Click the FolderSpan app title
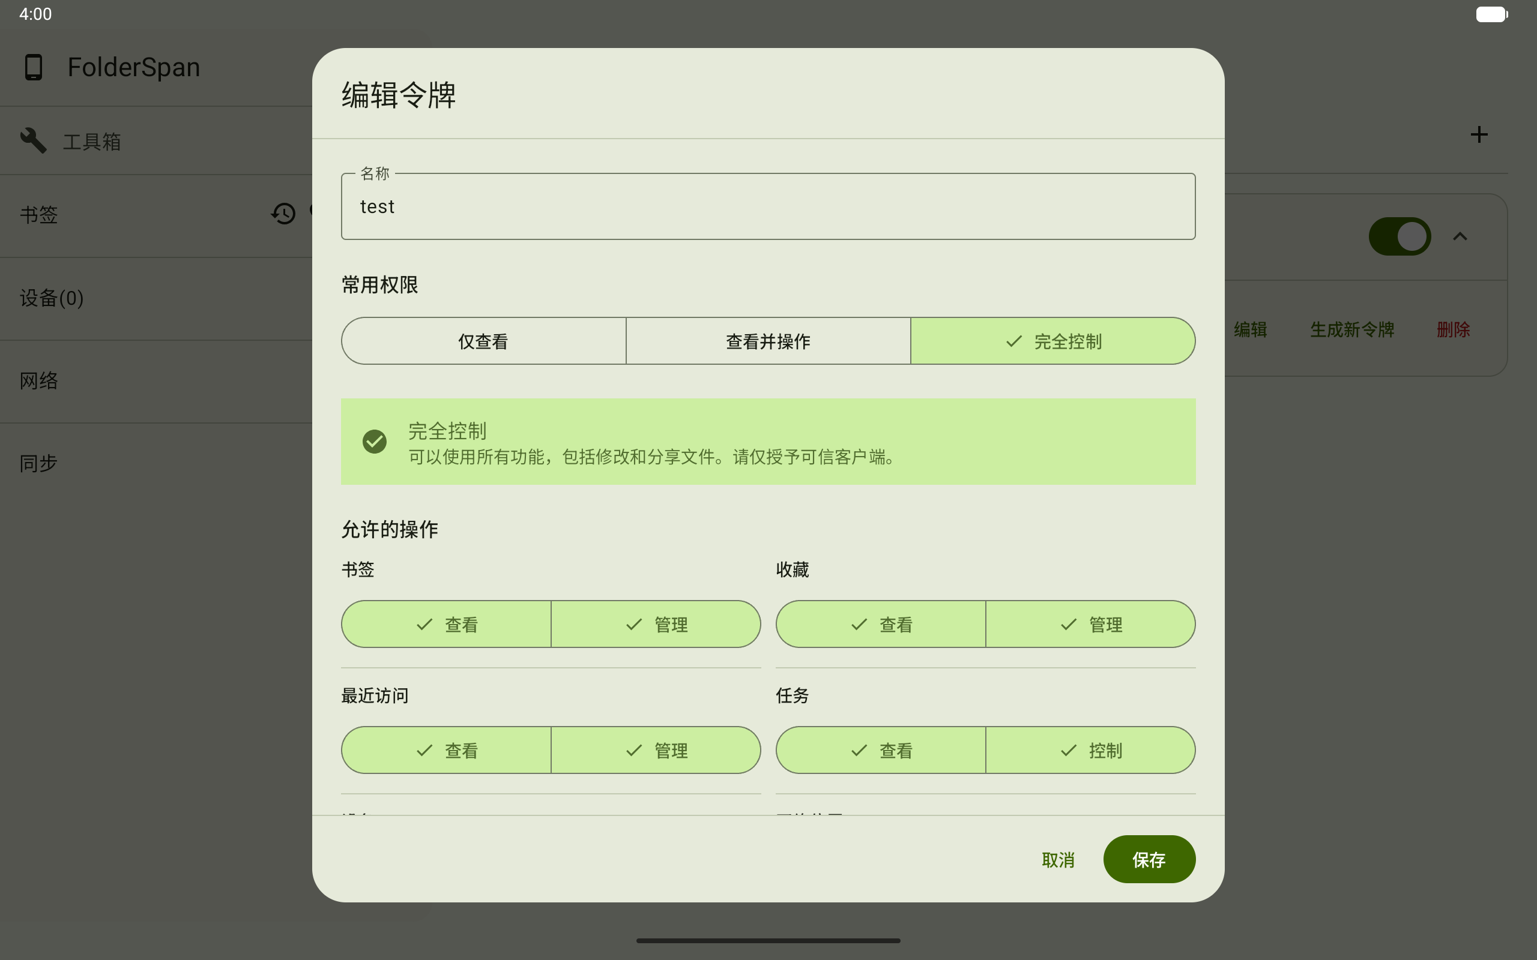The height and width of the screenshot is (960, 1537). point(133,67)
